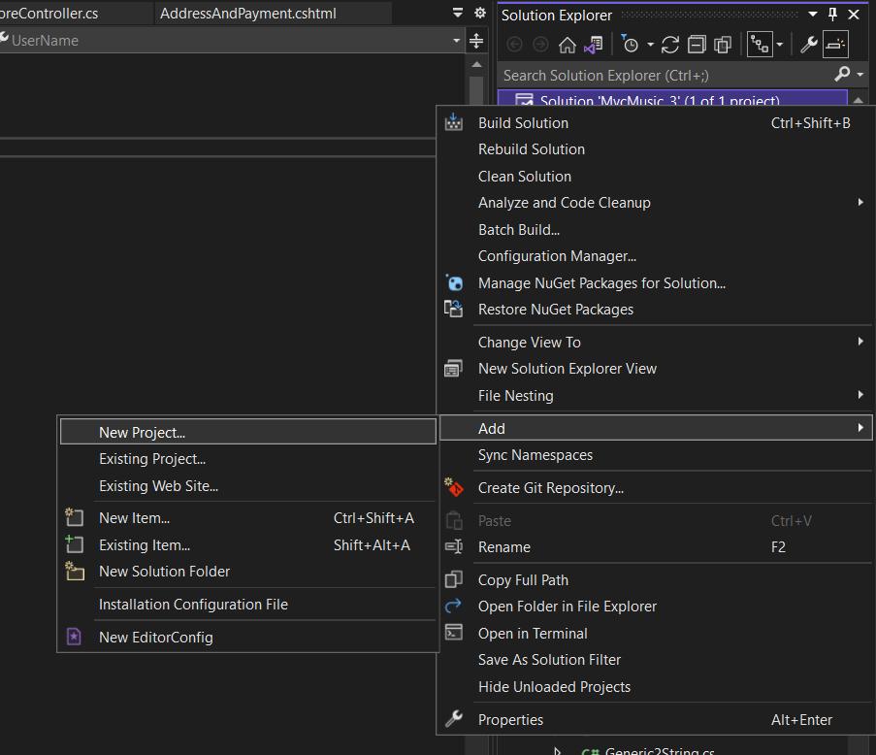Click the editor settings gear icon
This screenshot has height=755, width=876.
(x=479, y=14)
